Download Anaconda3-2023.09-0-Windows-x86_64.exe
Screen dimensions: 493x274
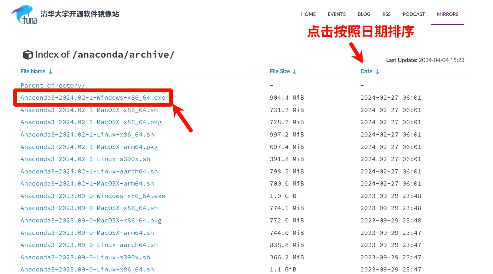tap(93, 196)
